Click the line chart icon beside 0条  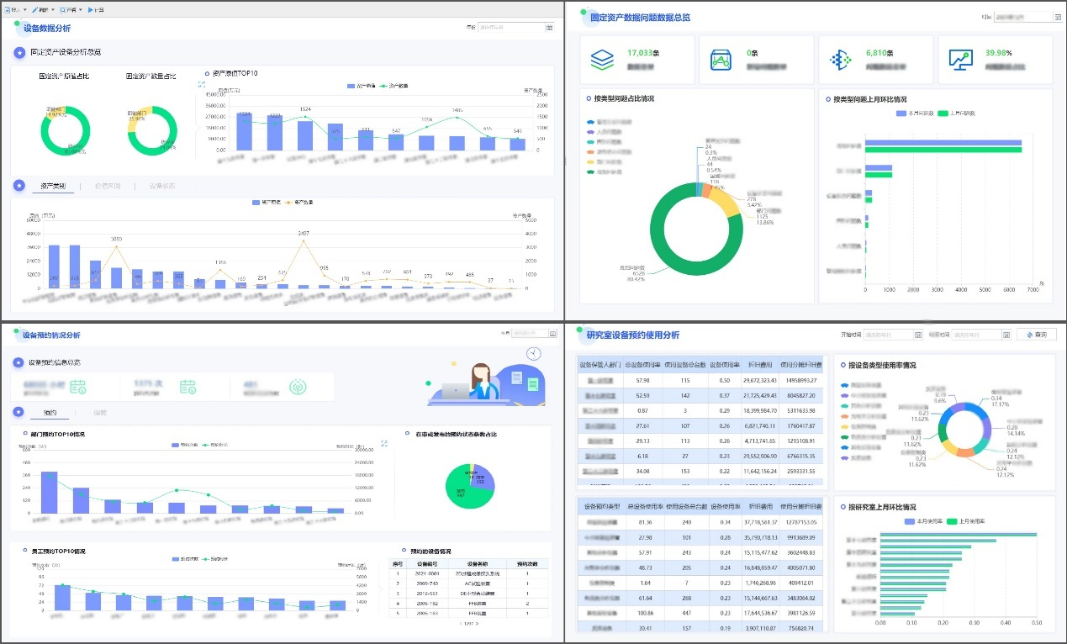pos(721,60)
